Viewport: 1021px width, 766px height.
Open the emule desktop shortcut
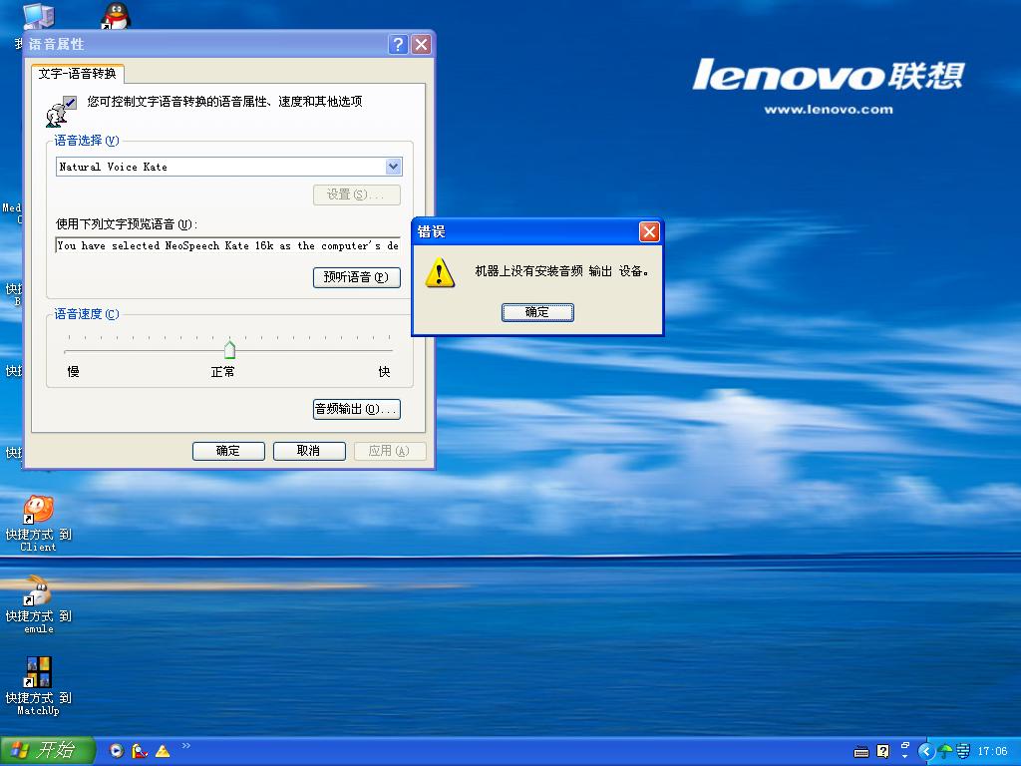tap(38, 592)
